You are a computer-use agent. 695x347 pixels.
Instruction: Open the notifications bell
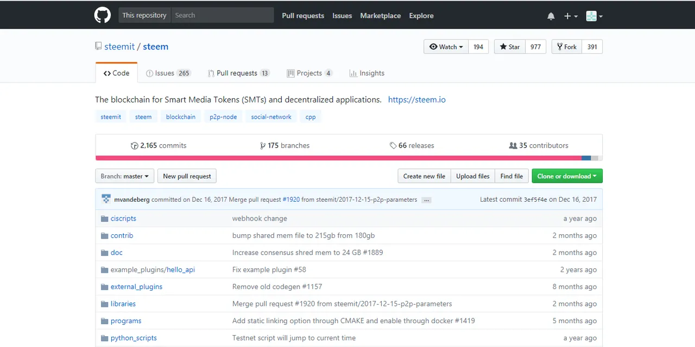tap(551, 16)
